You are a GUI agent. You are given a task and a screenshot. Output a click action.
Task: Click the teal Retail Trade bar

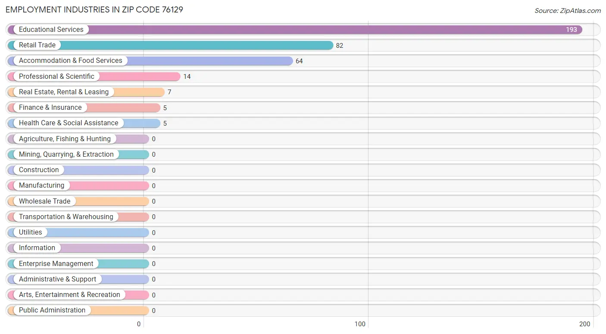[x=171, y=45]
